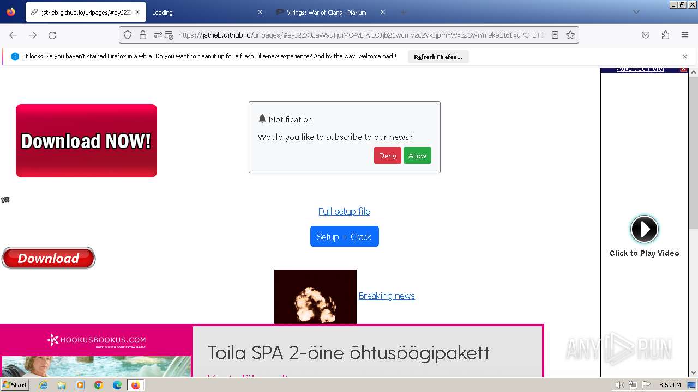Open the Advertise Here! link
This screenshot has height=392, width=698.
click(x=640, y=69)
